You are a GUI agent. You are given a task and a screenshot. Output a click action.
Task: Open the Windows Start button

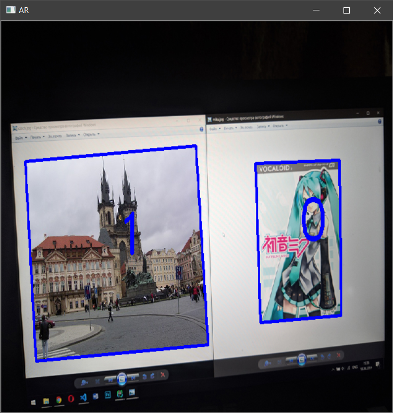click(33, 403)
